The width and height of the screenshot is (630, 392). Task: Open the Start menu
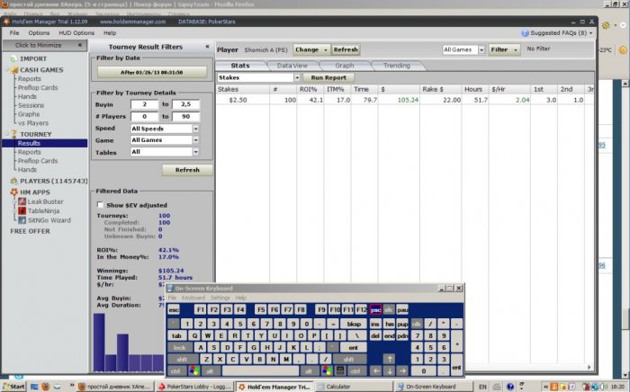coord(13,387)
